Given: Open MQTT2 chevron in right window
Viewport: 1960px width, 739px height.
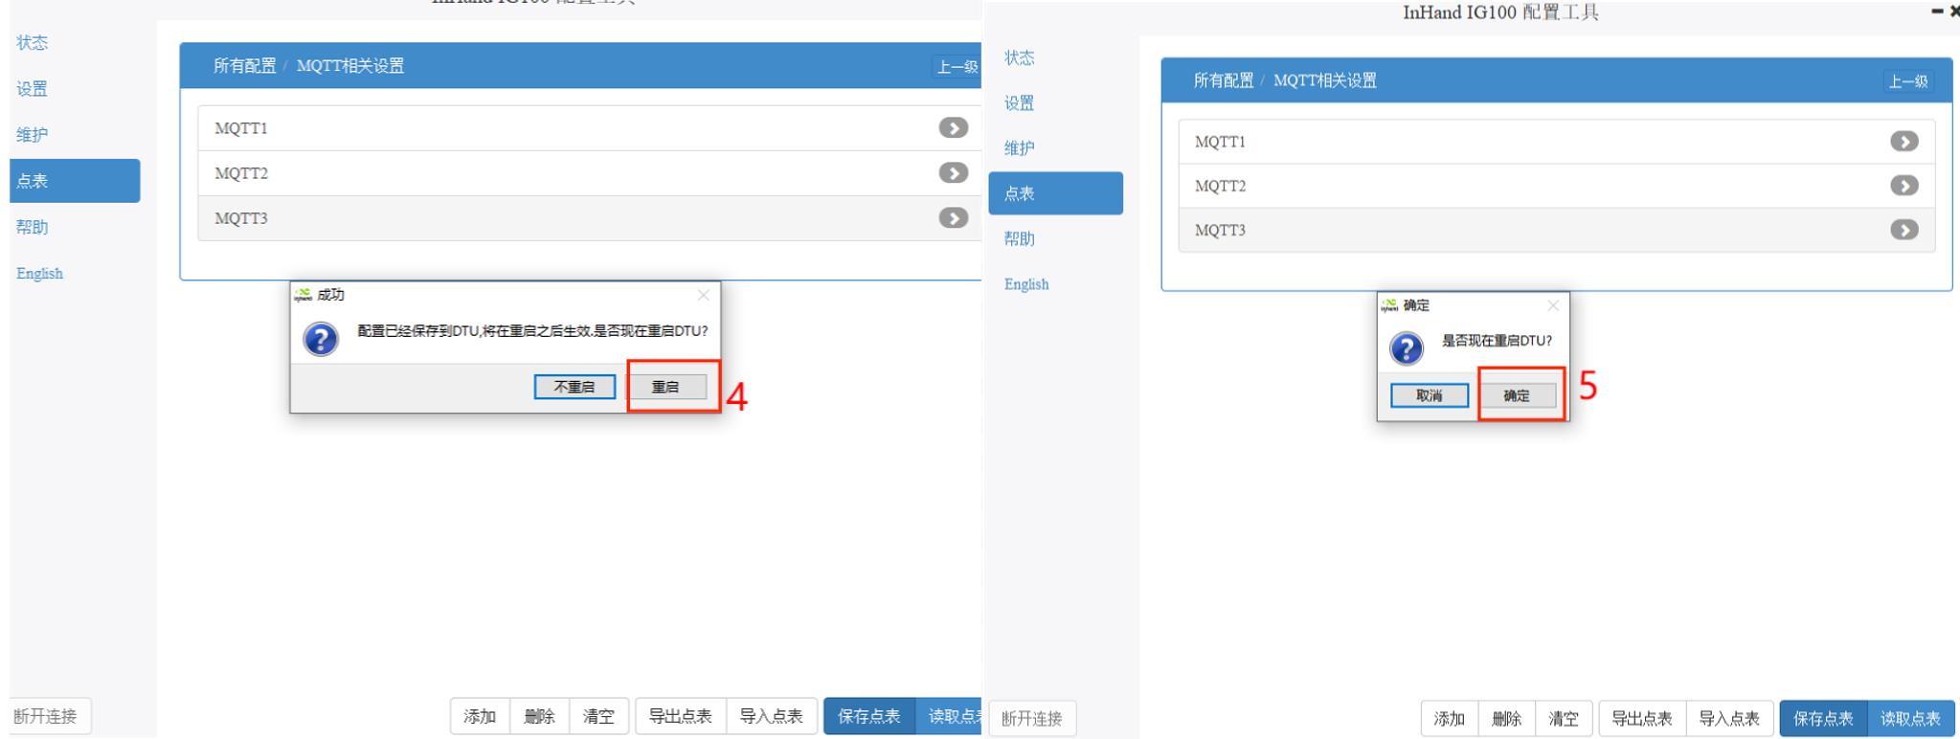Looking at the screenshot, I should click(x=1904, y=186).
